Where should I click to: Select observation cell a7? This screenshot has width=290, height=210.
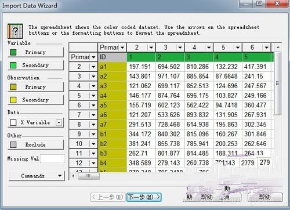[x=113, y=125]
